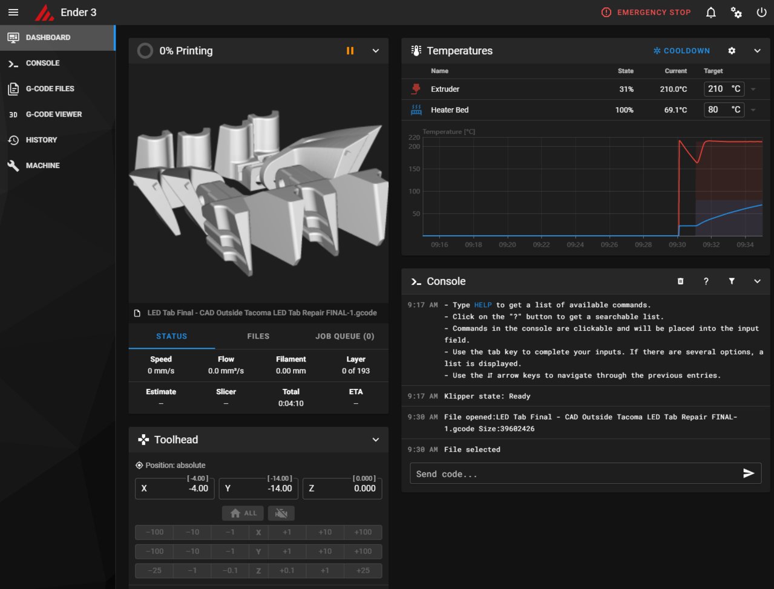Click the HELP command link
Viewport: 774px width, 589px height.
click(483, 305)
